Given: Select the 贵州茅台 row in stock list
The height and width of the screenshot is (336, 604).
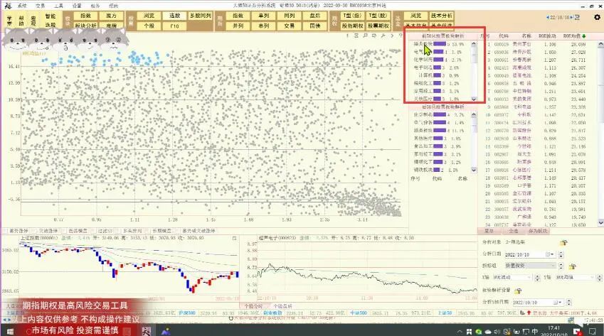Looking at the screenshot, I should 526,44.
